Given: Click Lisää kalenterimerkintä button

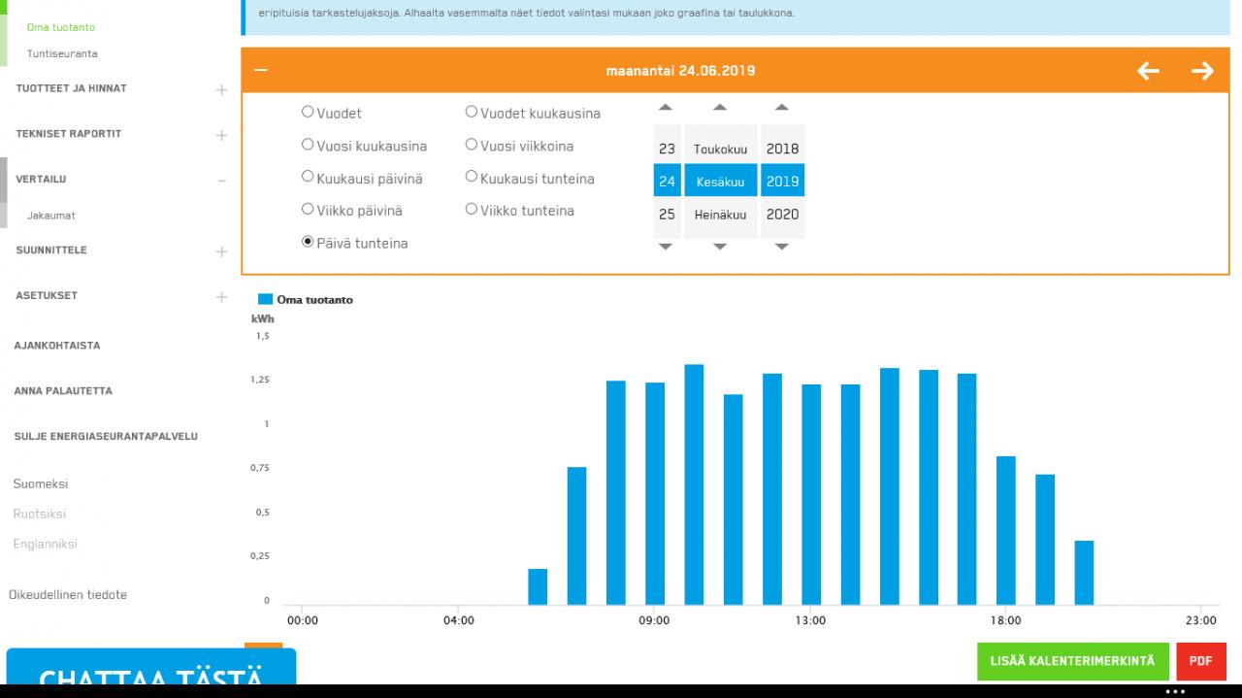Looking at the screenshot, I should (x=1072, y=661).
